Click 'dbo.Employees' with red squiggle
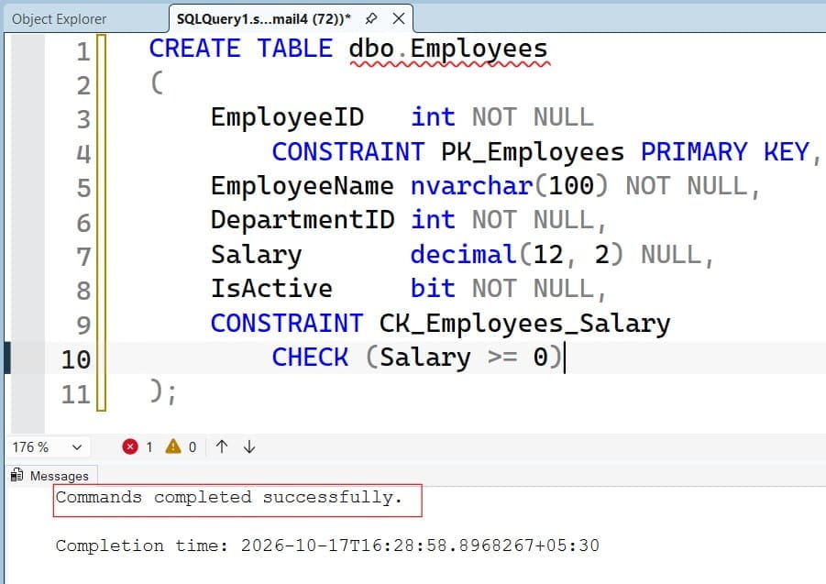 pos(448,50)
